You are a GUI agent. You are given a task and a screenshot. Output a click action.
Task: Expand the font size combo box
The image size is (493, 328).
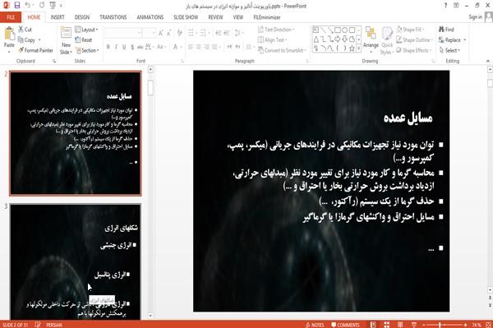[154, 33]
